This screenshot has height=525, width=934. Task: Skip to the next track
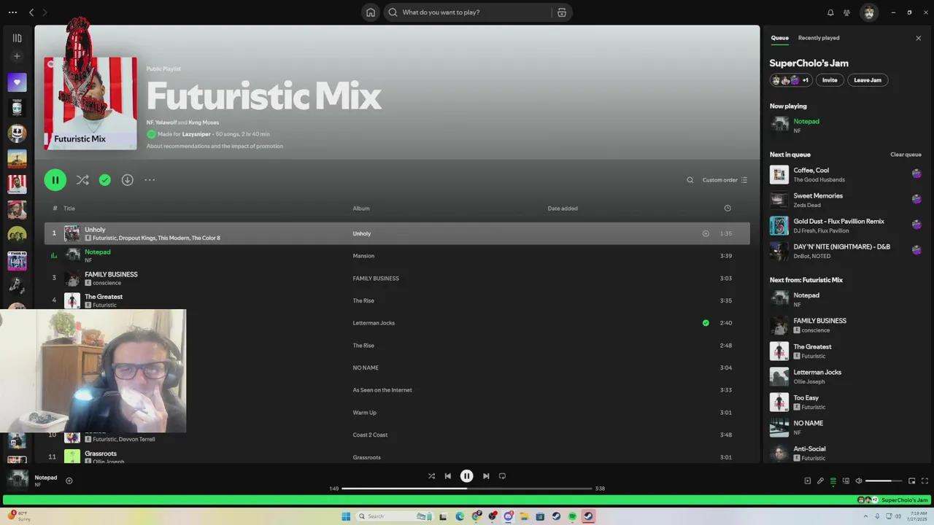tap(486, 476)
